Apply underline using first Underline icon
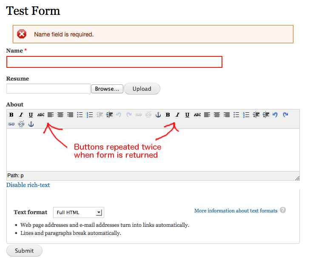 pos(31,115)
